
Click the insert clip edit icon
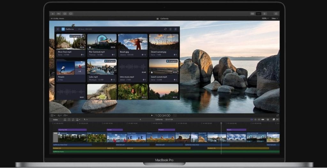click(x=69, y=120)
